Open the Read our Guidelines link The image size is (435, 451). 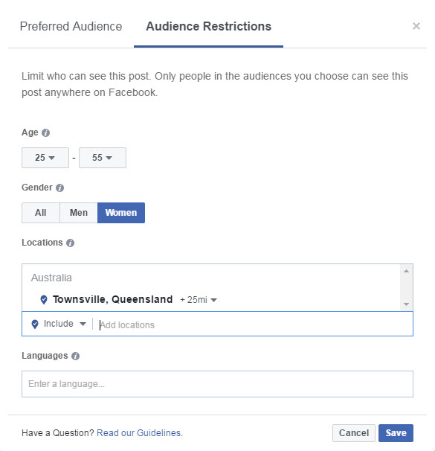coord(140,433)
